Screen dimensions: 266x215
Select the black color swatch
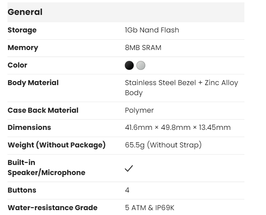[x=129, y=65]
